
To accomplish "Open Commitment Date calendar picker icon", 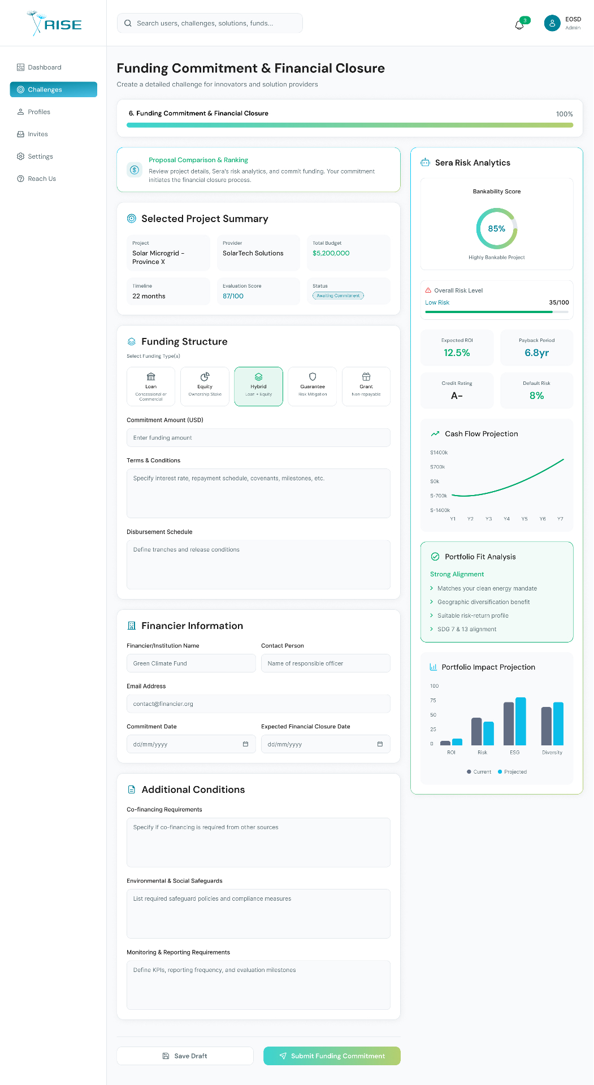I will point(245,744).
